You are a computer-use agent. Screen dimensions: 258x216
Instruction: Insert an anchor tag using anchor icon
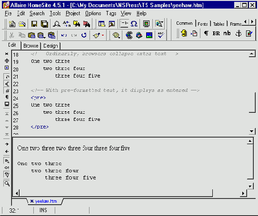tap(238, 33)
